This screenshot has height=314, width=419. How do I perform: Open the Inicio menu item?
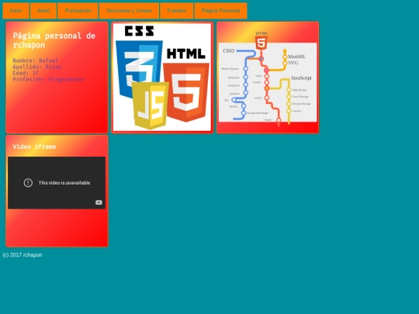tap(16, 11)
